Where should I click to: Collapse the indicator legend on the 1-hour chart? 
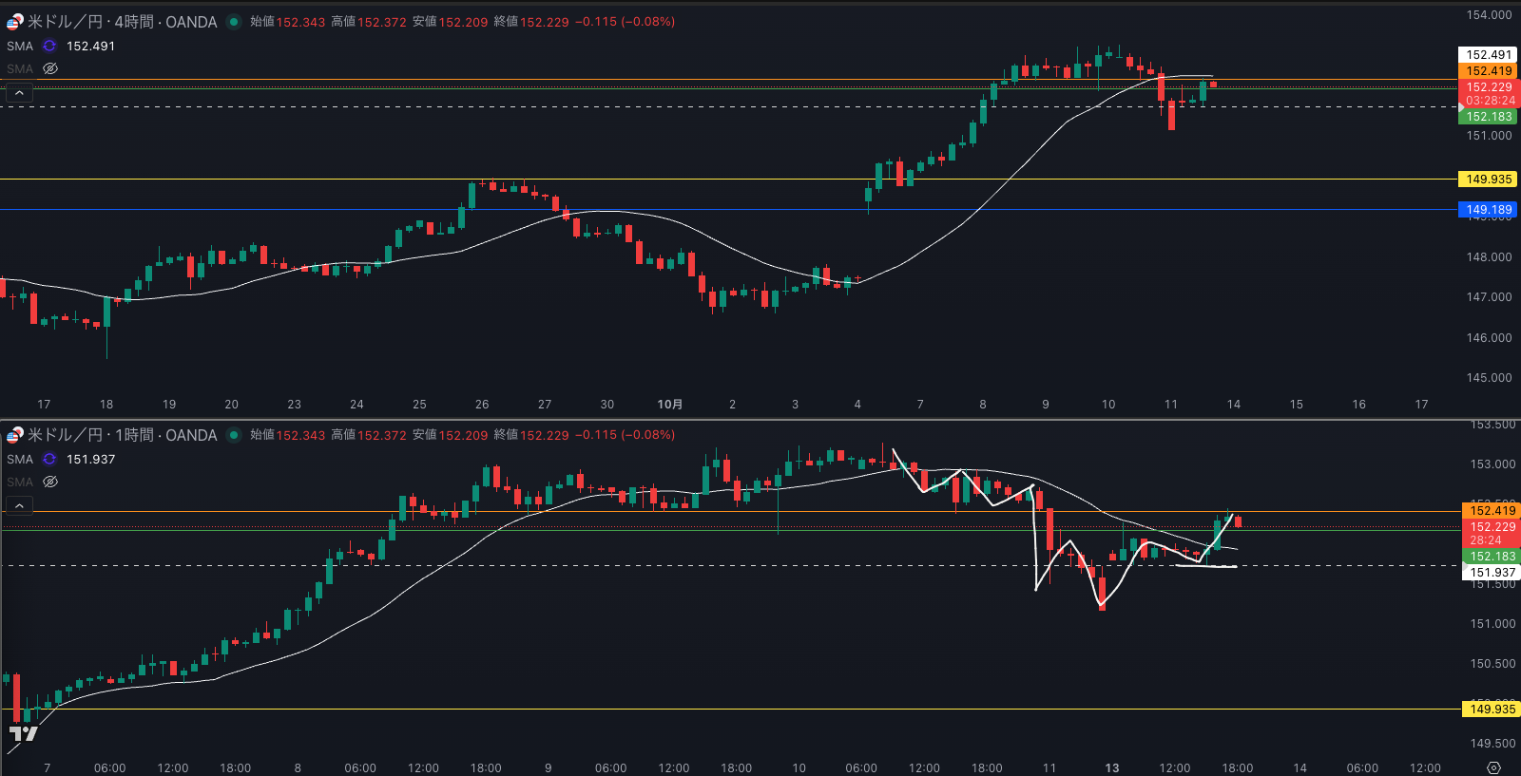coord(19,505)
